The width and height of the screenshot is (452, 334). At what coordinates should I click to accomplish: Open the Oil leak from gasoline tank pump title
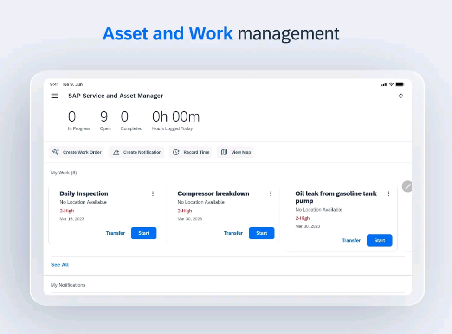point(336,198)
